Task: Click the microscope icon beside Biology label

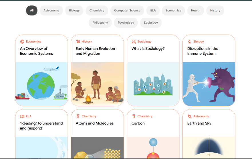Action: (189, 42)
